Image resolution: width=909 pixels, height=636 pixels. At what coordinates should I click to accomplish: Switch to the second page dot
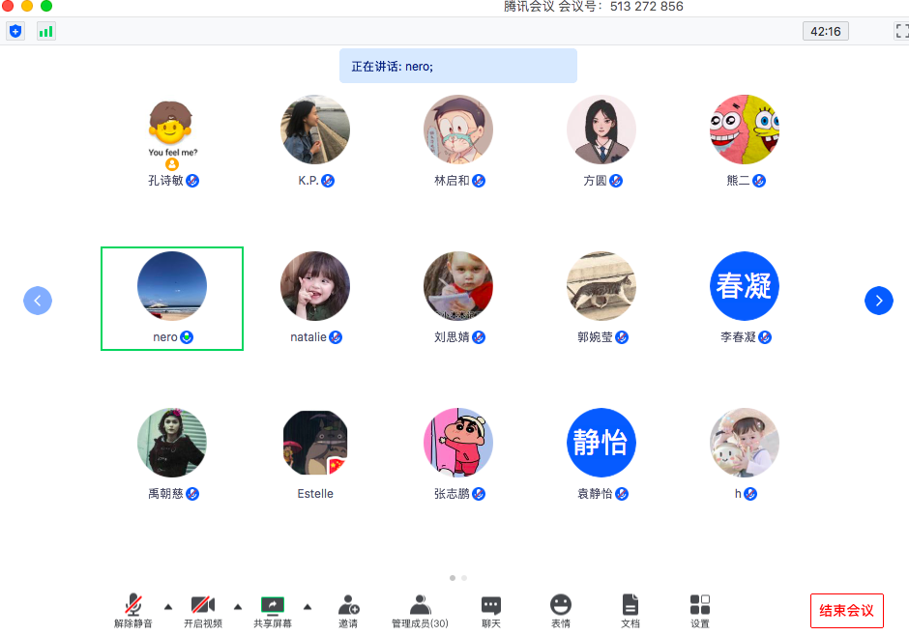[464, 578]
